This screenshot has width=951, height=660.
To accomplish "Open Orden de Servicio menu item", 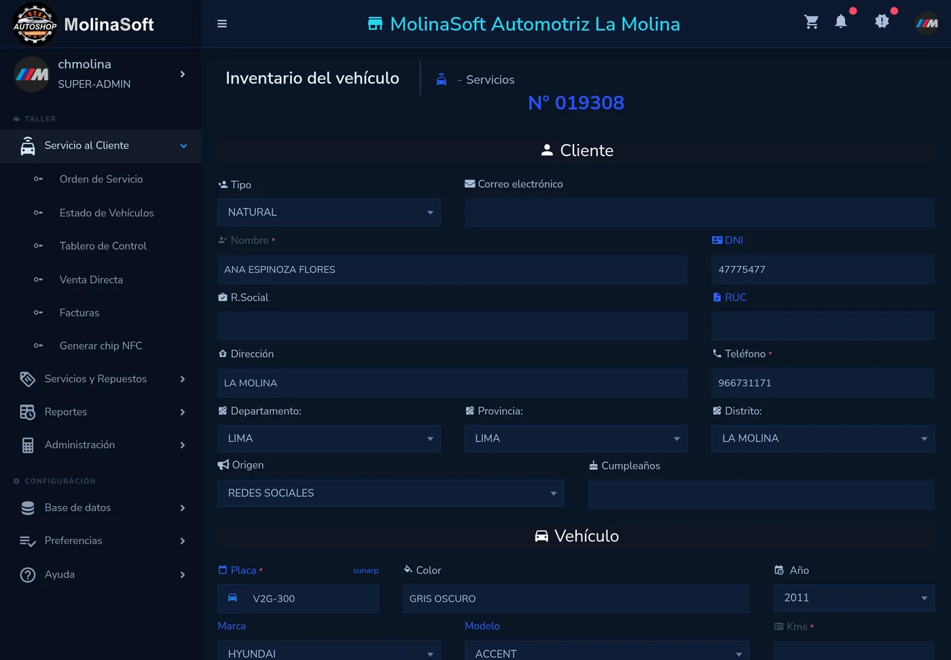I will tap(101, 179).
